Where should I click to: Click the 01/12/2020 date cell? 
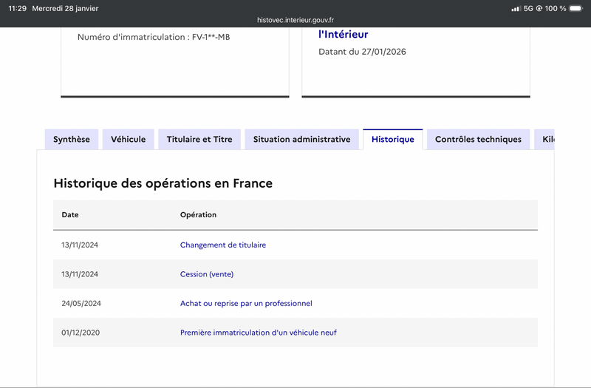pyautogui.click(x=81, y=333)
